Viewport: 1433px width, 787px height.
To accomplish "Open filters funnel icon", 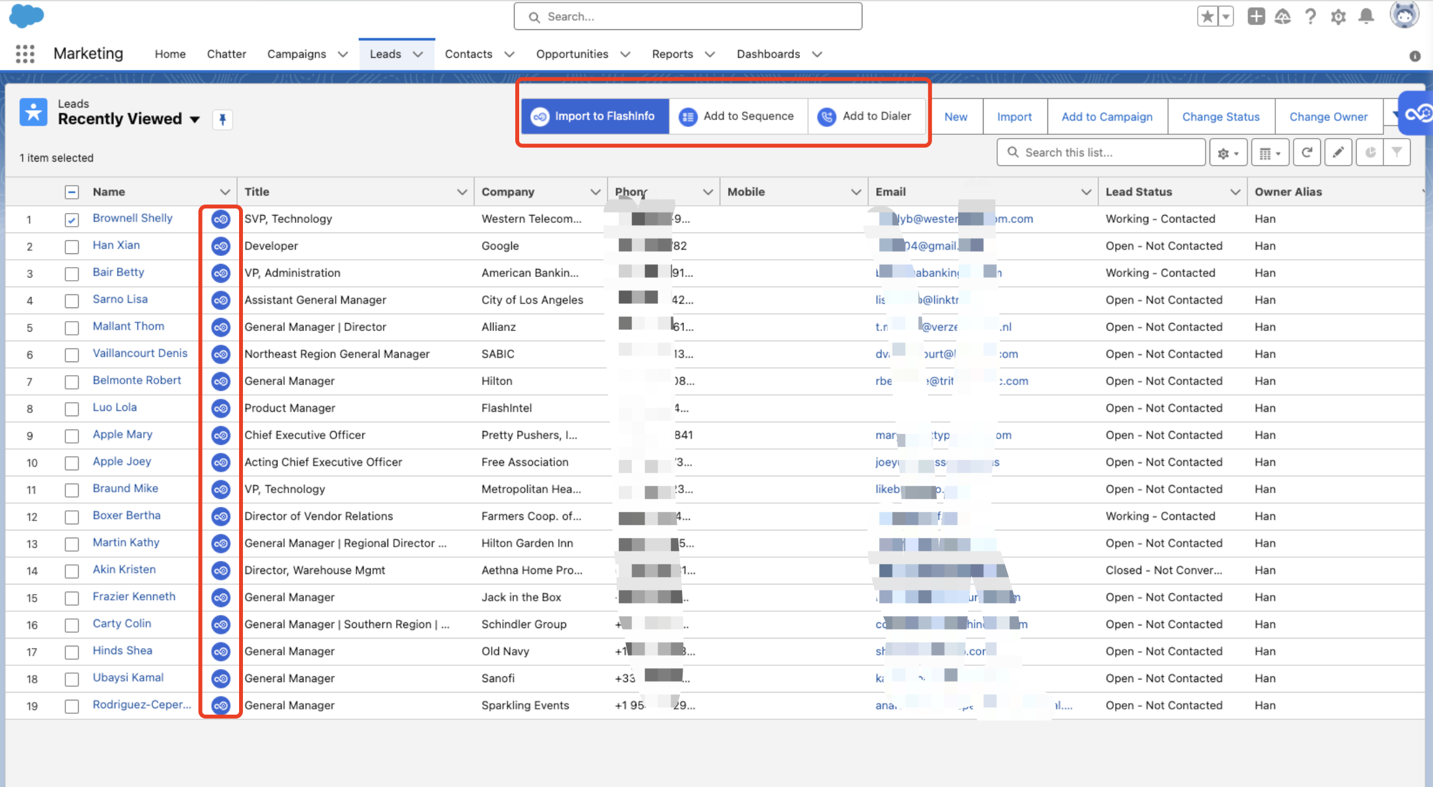I will (x=1397, y=152).
